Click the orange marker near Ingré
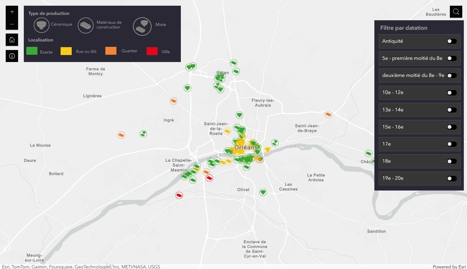 tap(174, 101)
